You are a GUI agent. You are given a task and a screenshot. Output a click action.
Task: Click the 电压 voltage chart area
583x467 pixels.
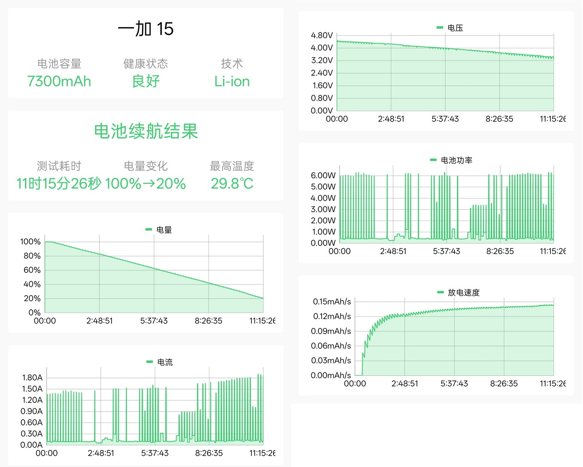(445, 72)
